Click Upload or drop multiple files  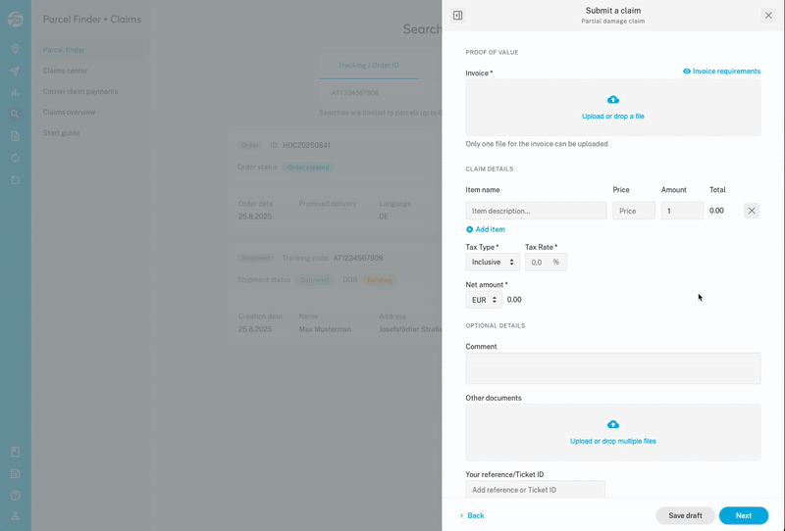pos(612,441)
